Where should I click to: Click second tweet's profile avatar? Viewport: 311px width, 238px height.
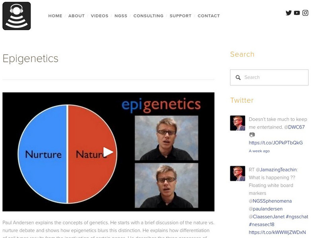tap(238, 173)
